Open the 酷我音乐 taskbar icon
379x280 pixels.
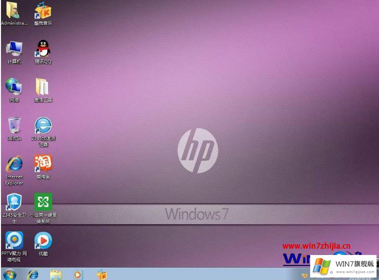[102, 275]
